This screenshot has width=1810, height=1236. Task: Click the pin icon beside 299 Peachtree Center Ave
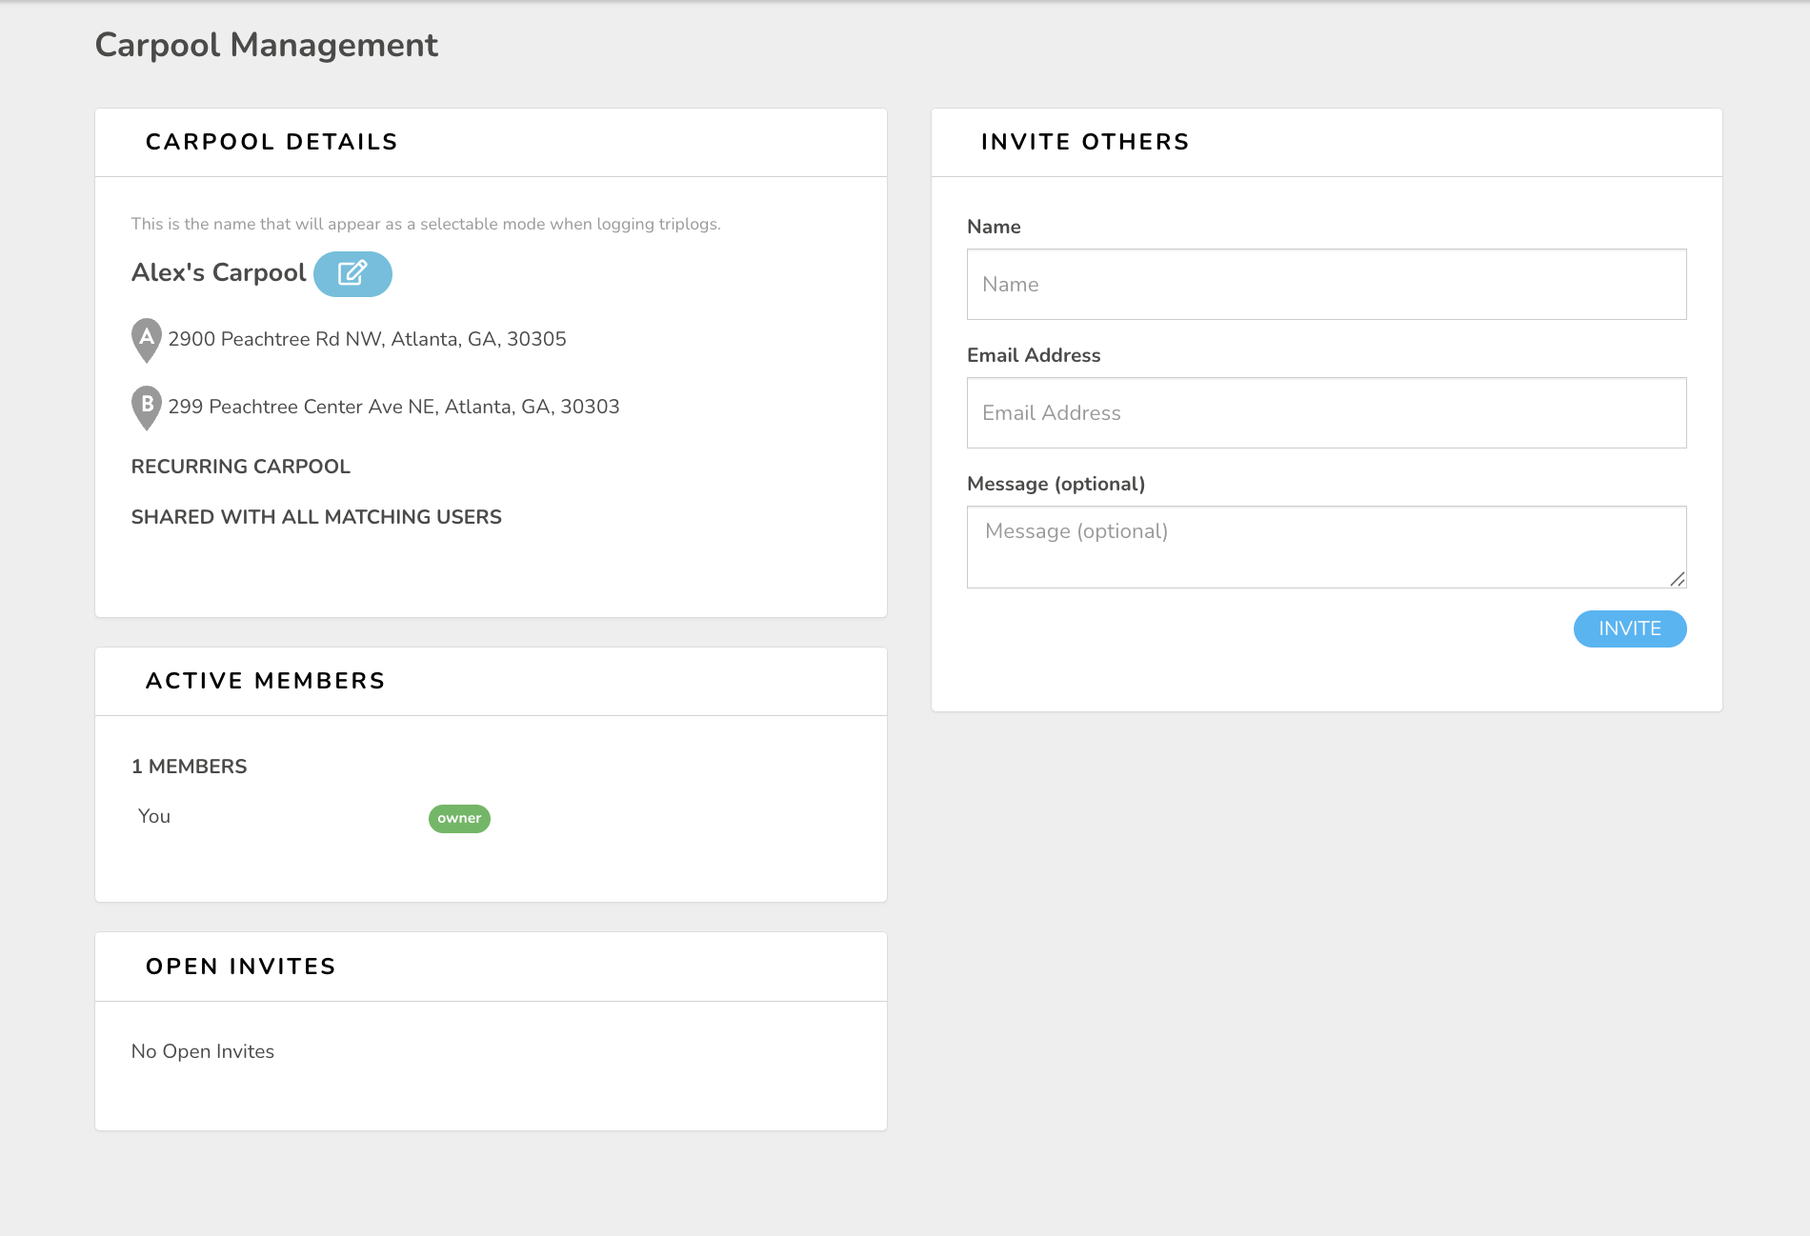146,406
